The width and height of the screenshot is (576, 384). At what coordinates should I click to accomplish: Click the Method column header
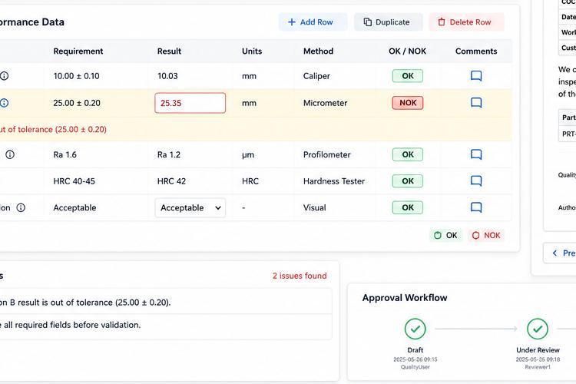click(x=318, y=51)
